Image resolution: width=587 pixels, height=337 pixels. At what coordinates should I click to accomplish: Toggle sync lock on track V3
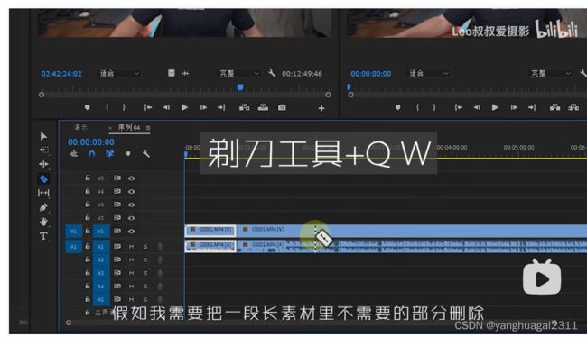(117, 205)
